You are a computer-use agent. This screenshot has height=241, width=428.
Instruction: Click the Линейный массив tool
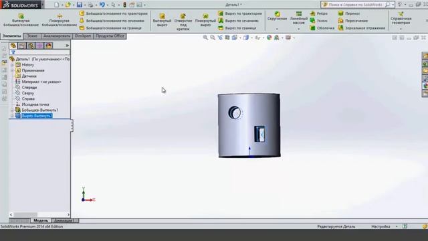point(299,18)
